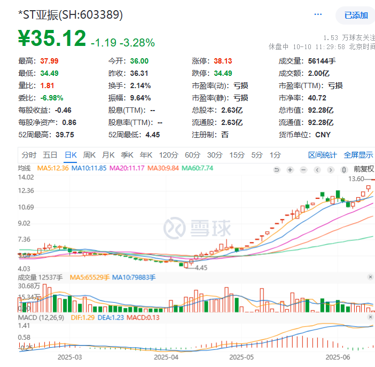Switch to 60分 interval tab
This screenshot has height=367, width=375.
(x=192, y=155)
